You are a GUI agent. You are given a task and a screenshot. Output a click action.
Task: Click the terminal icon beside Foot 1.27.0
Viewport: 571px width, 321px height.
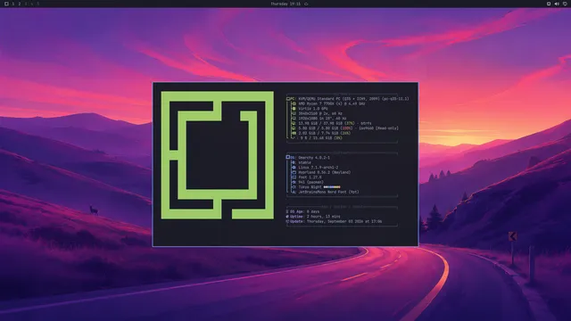point(294,177)
